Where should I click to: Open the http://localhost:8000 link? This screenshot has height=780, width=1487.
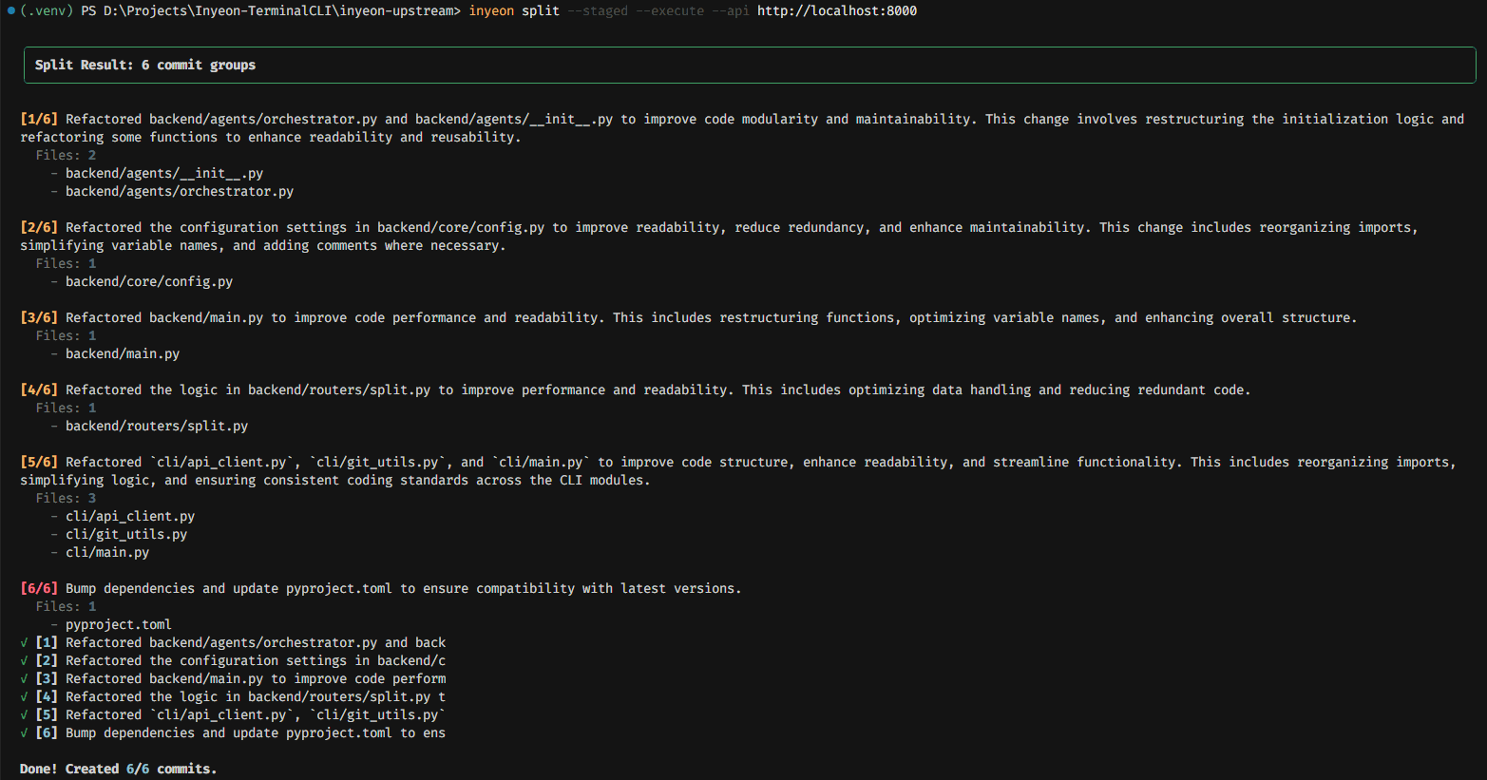point(836,10)
